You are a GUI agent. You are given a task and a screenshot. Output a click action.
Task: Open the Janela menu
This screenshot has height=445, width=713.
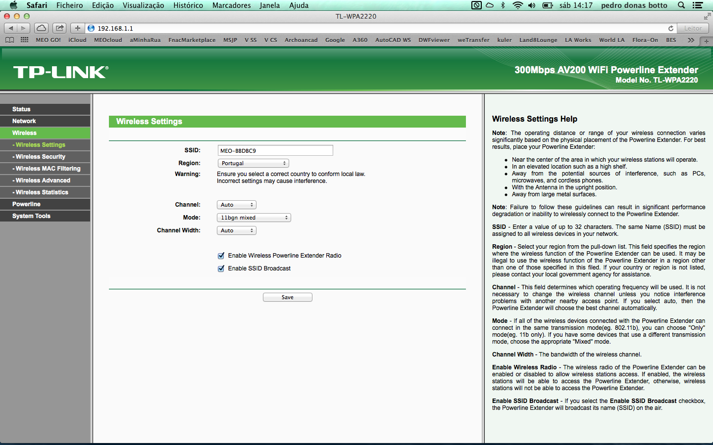click(270, 5)
